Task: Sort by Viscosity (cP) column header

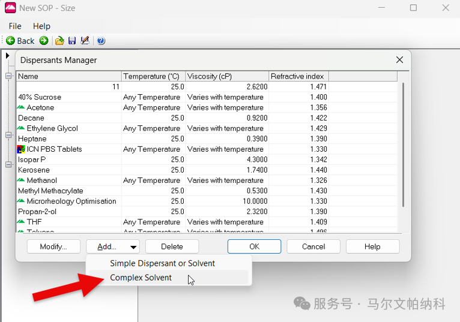Action: 227,76
